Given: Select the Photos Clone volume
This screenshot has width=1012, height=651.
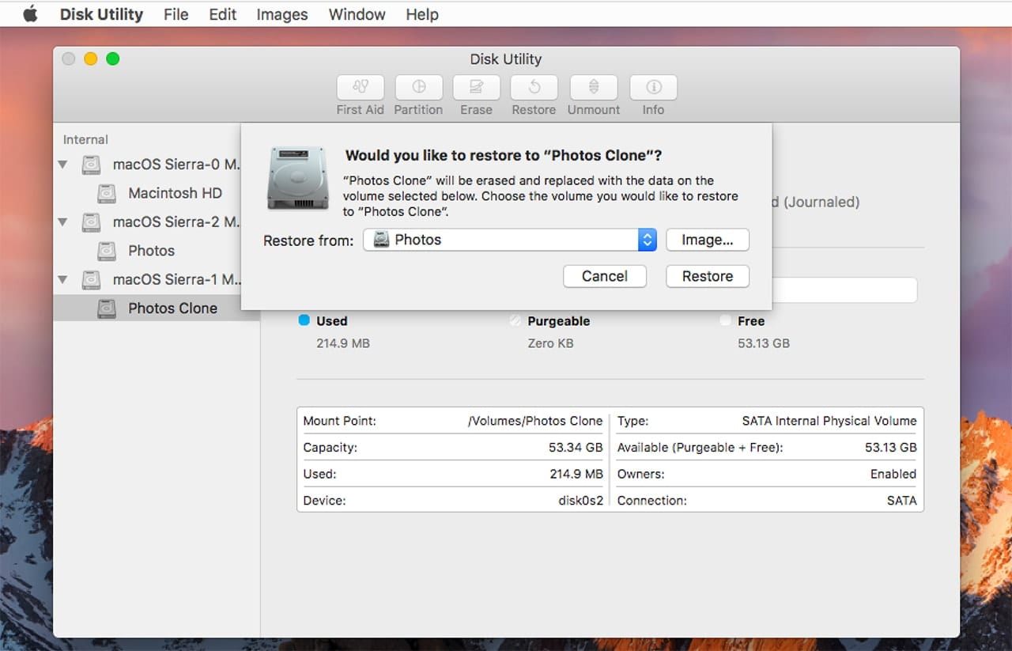Looking at the screenshot, I should click(x=172, y=308).
